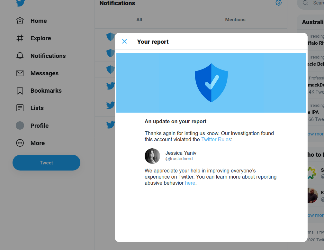Open Jessica Yaniv's profile picture
Image resolution: width=324 pixels, height=250 pixels.
pos(152,156)
